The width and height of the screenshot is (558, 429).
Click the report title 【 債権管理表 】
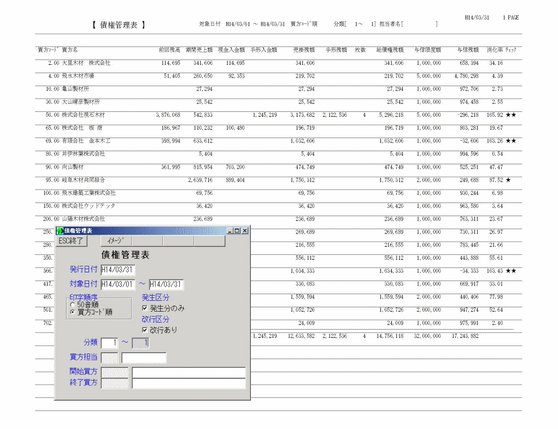coord(119,25)
